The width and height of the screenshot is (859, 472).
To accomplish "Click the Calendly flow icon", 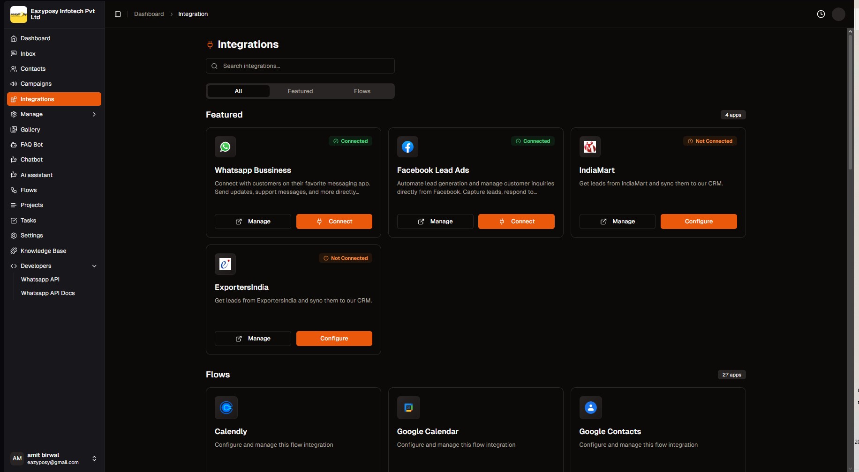I will click(x=226, y=407).
